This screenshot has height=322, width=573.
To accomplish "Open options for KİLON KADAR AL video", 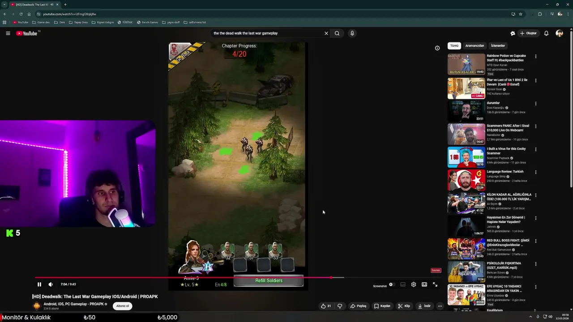I will point(535,195).
